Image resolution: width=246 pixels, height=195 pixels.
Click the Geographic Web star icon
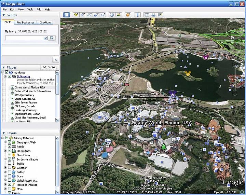[x=14, y=142]
